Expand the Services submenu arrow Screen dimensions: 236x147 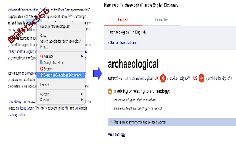(82, 100)
